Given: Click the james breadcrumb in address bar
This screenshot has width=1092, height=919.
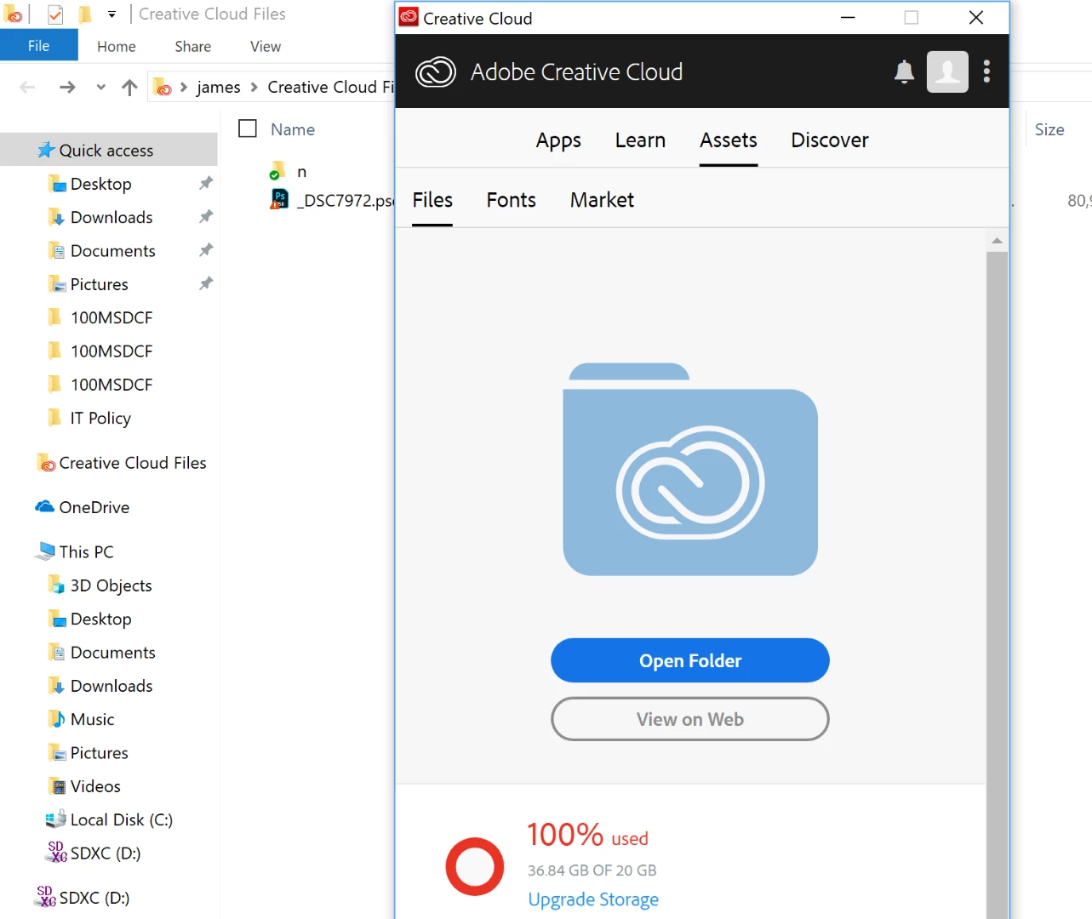Looking at the screenshot, I should point(219,87).
